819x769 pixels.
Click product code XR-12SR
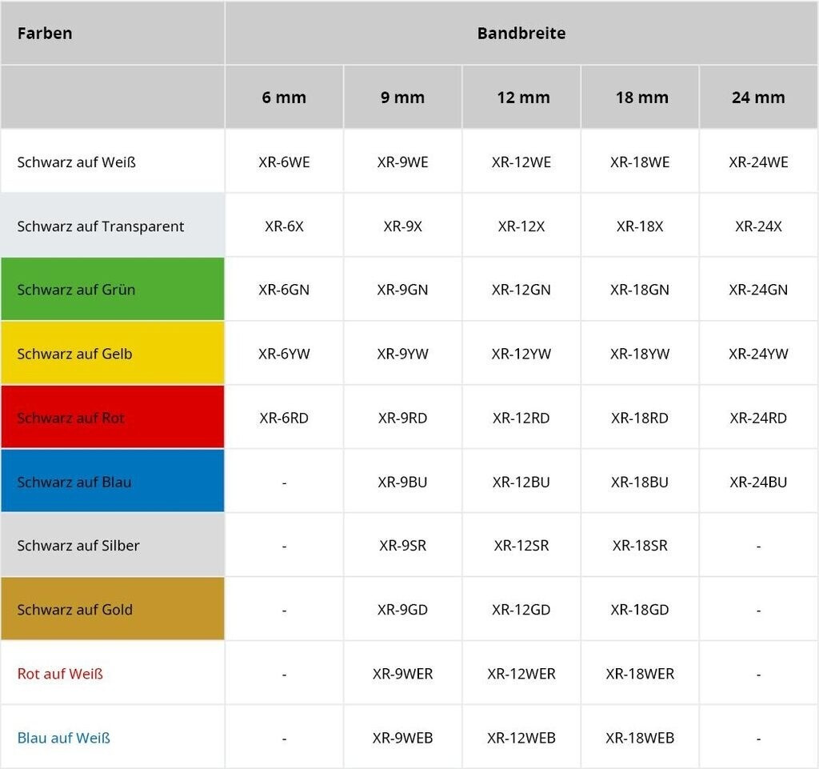pyautogui.click(x=521, y=546)
